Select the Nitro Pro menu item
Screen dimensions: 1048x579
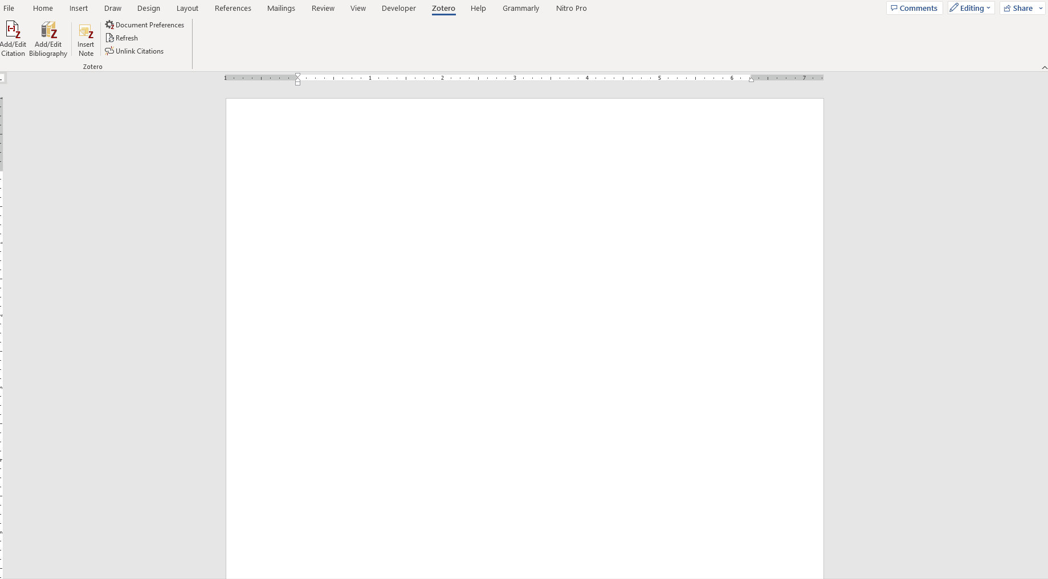(570, 8)
